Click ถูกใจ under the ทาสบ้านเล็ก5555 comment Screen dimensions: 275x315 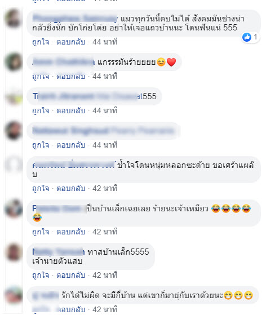point(41,275)
